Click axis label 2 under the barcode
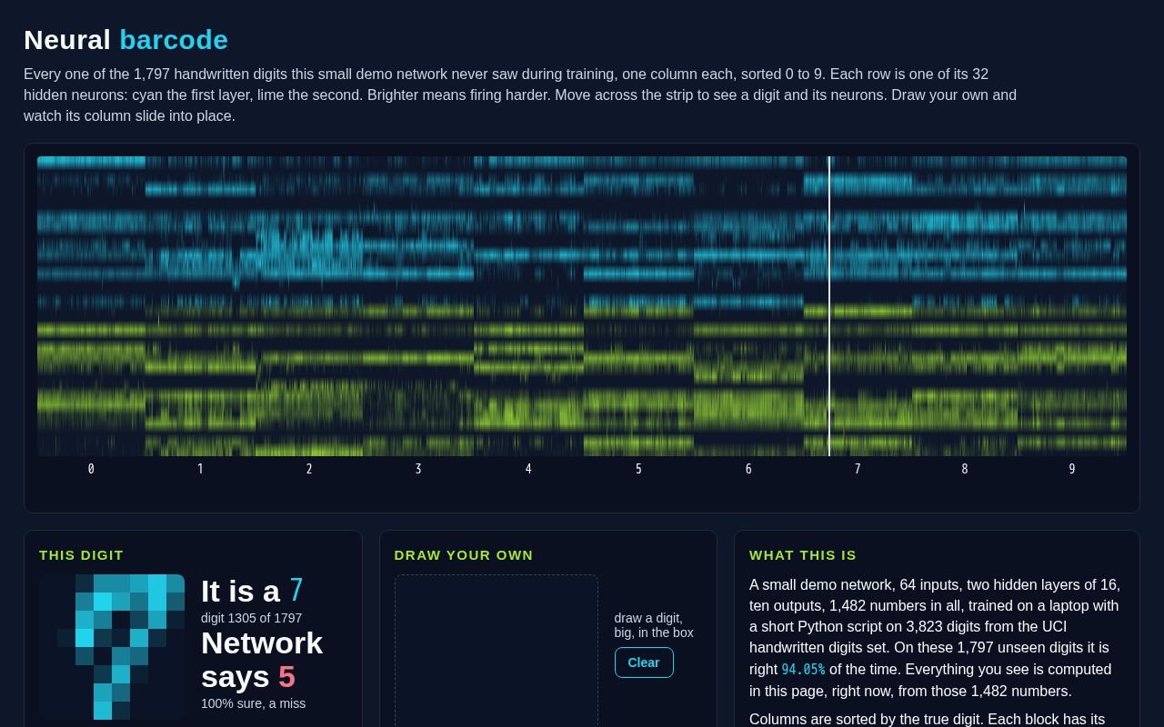Image resolution: width=1164 pixels, height=727 pixels. (x=309, y=469)
